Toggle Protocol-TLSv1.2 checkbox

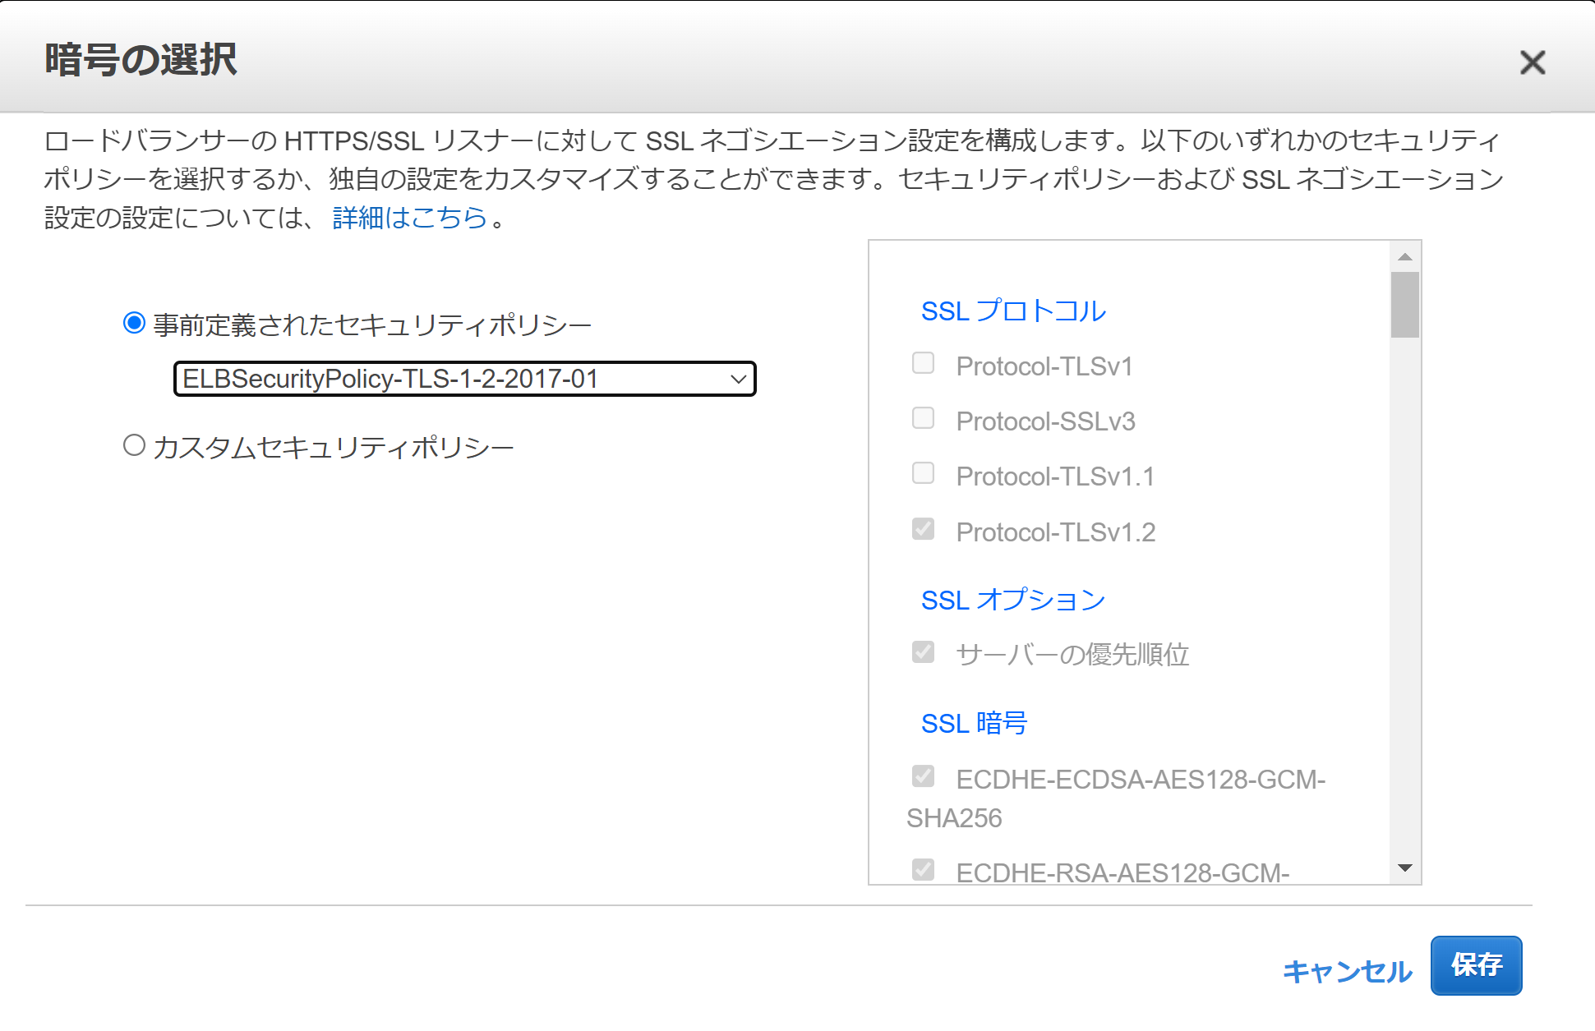coord(923,529)
